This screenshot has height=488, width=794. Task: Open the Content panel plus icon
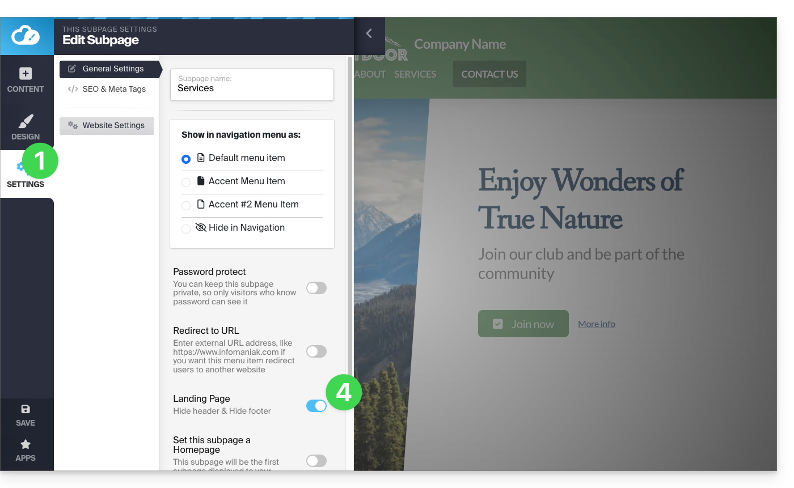click(x=26, y=74)
